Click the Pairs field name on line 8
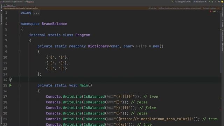The image size is (224, 126). coord(141,46)
